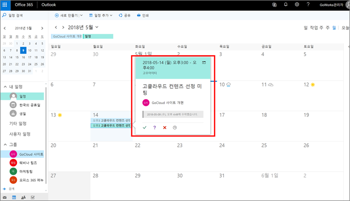
Task: Accept the meeting with green checkmark
Action: (144, 128)
